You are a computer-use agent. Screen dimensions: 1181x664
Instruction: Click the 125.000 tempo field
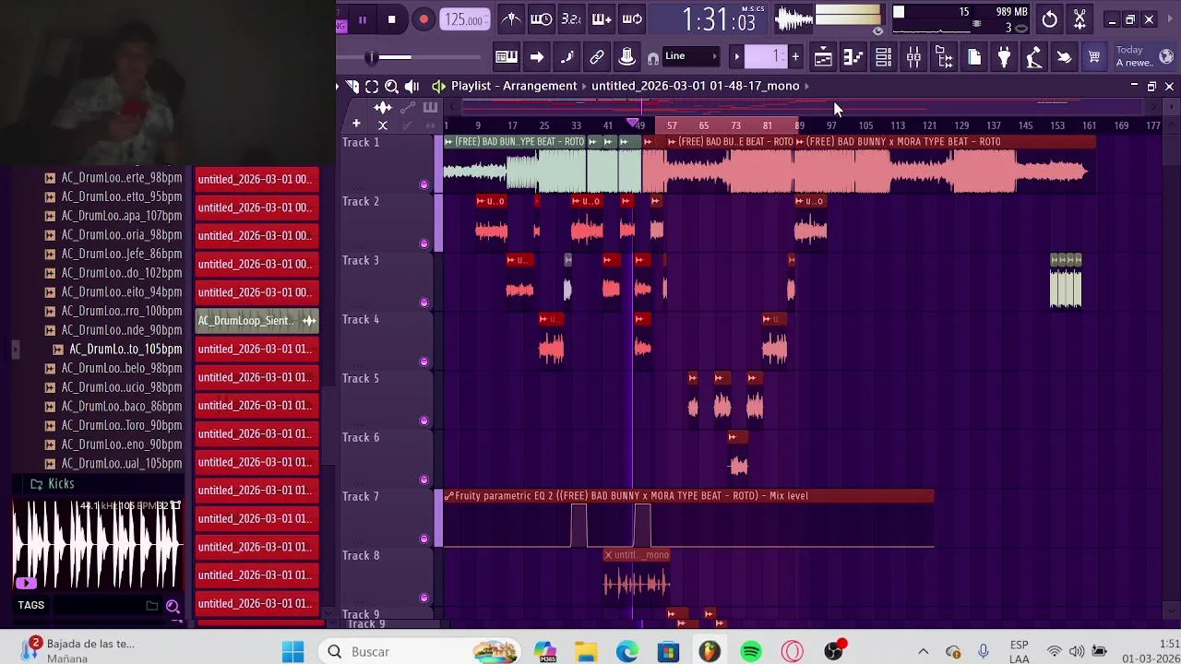coord(465,19)
